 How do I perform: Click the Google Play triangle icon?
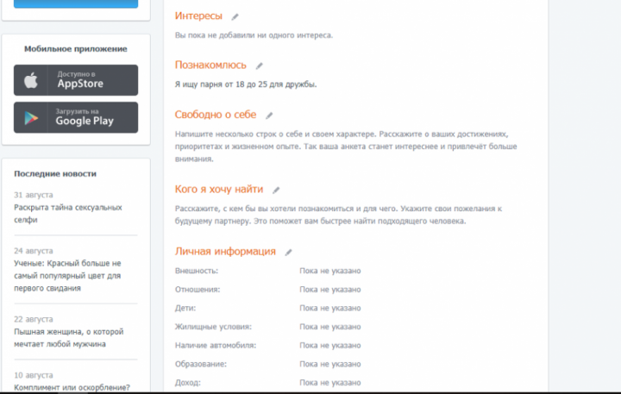[x=31, y=118]
